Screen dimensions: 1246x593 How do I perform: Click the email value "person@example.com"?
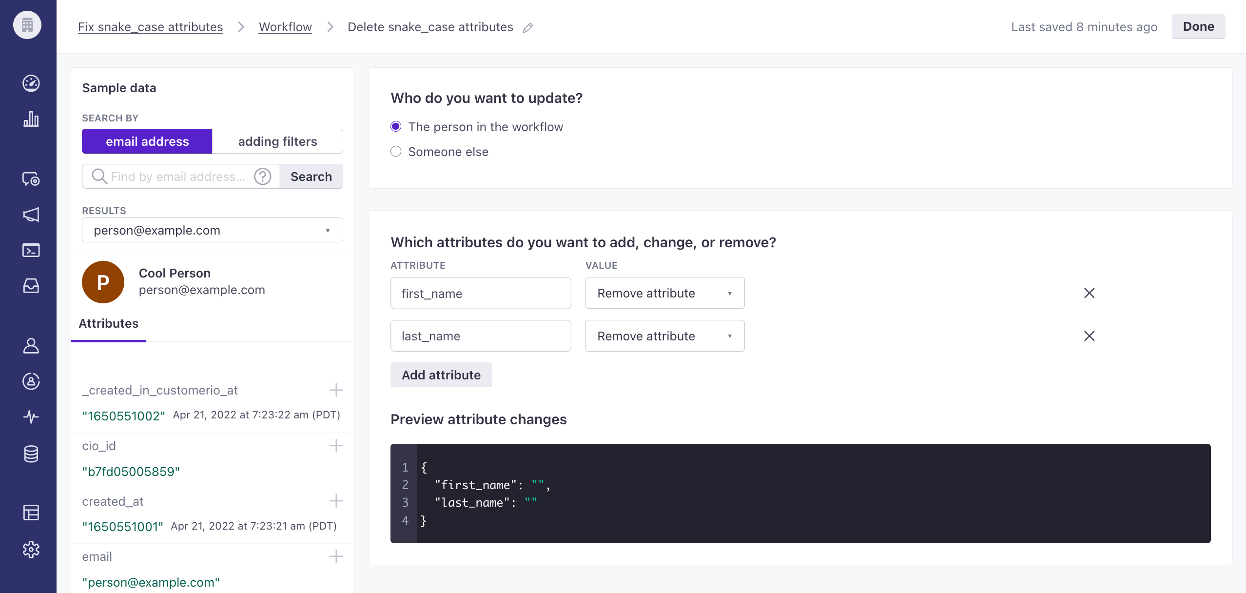[151, 582]
